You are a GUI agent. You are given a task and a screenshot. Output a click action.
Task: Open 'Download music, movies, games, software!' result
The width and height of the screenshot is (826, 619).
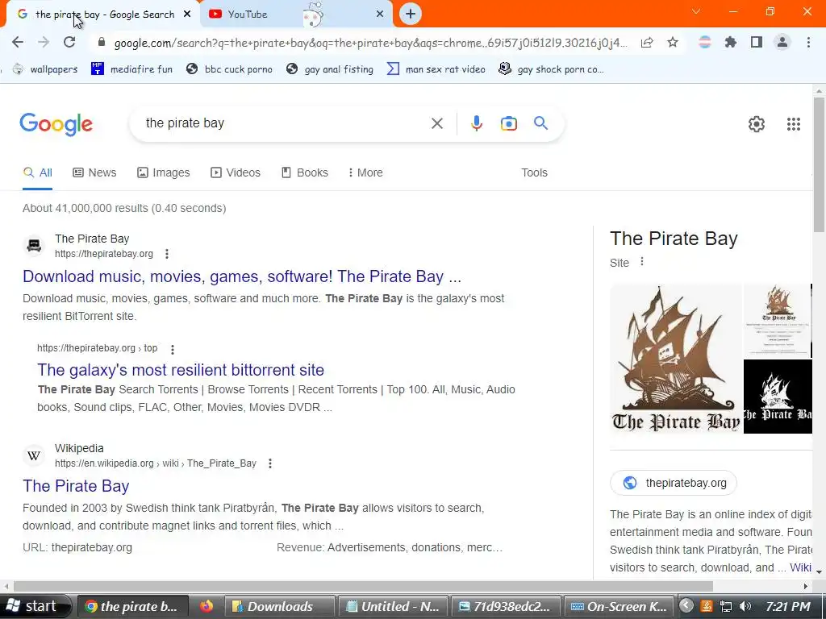point(242,276)
